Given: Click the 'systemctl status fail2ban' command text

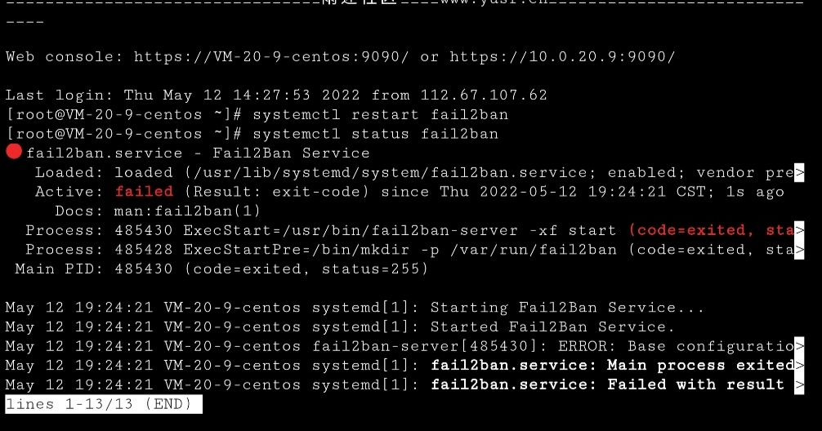Looking at the screenshot, I should pos(375,134).
